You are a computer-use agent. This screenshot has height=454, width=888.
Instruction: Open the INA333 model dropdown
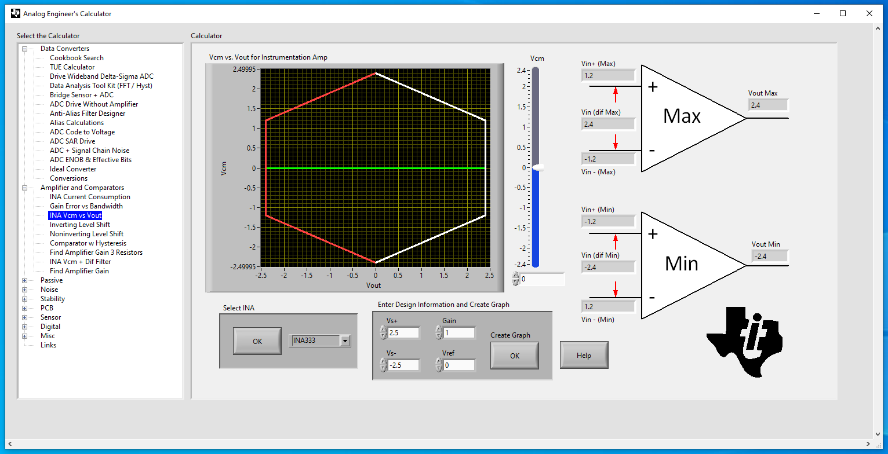pyautogui.click(x=345, y=340)
